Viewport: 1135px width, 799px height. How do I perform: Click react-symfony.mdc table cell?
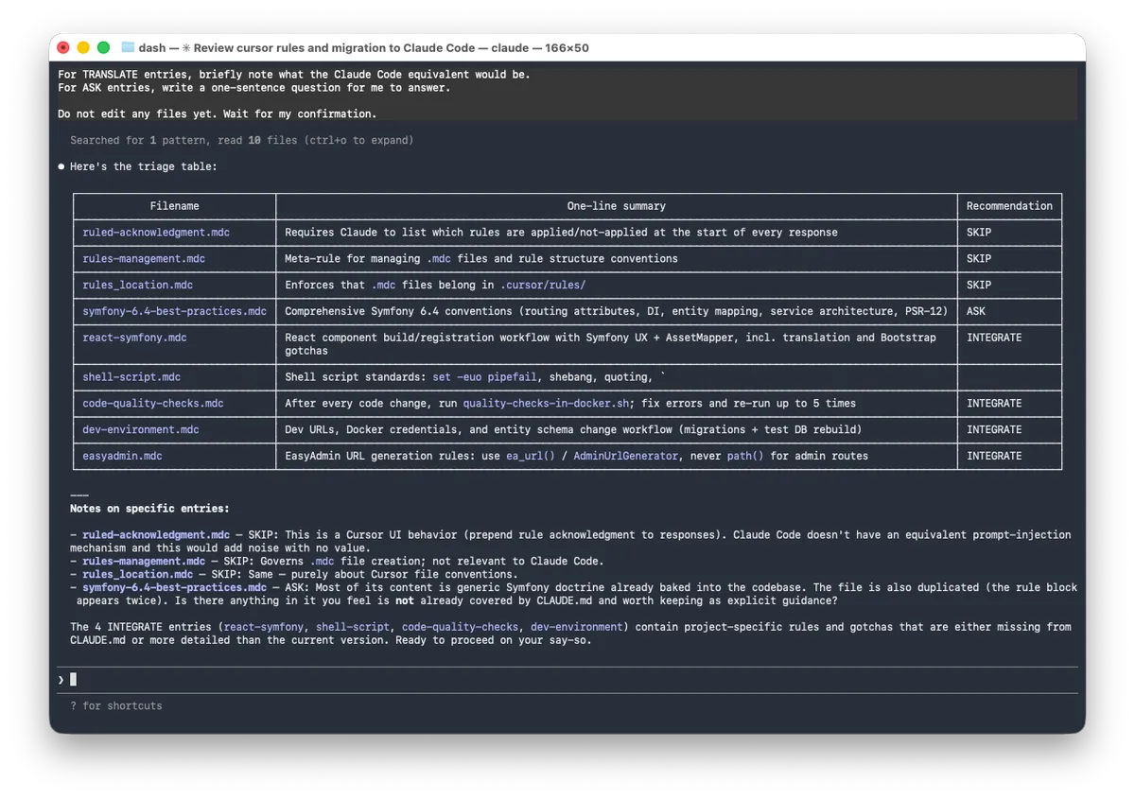point(175,344)
